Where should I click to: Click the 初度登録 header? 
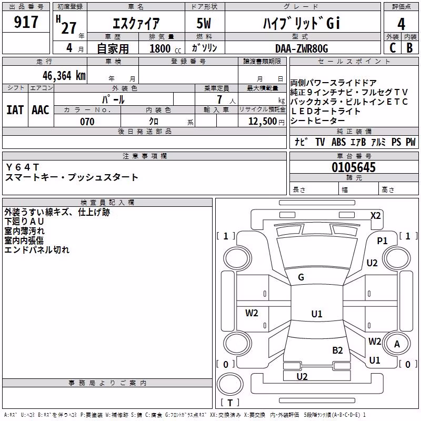(70, 7)
